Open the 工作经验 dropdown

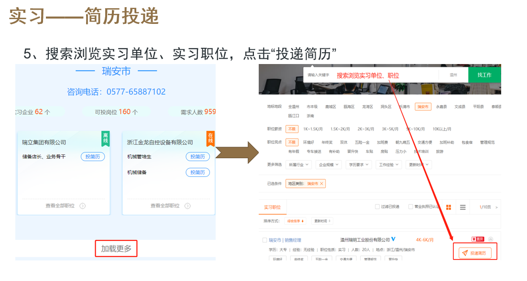tap(389, 164)
